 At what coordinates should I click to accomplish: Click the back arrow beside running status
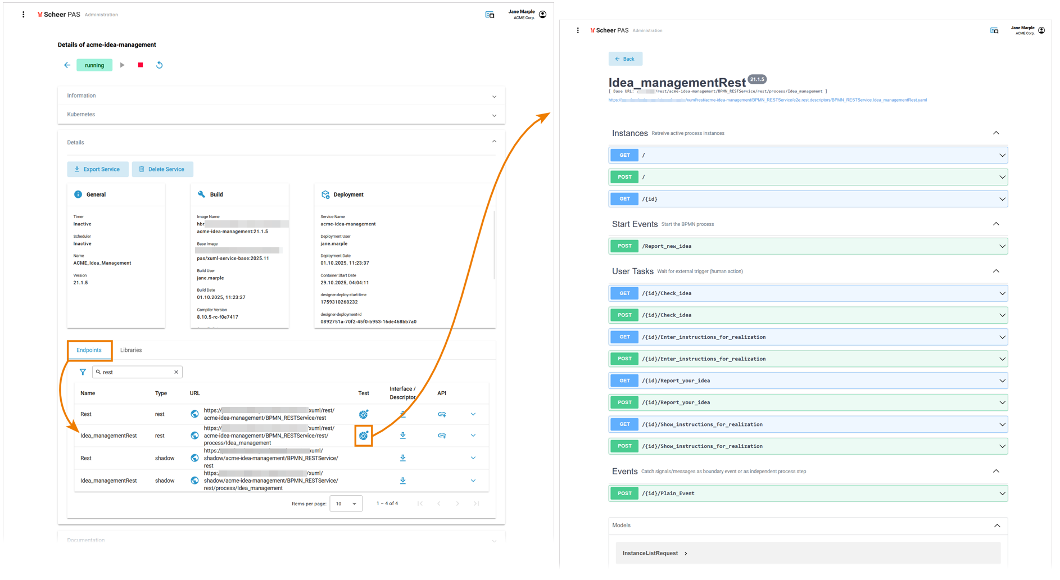[67, 65]
